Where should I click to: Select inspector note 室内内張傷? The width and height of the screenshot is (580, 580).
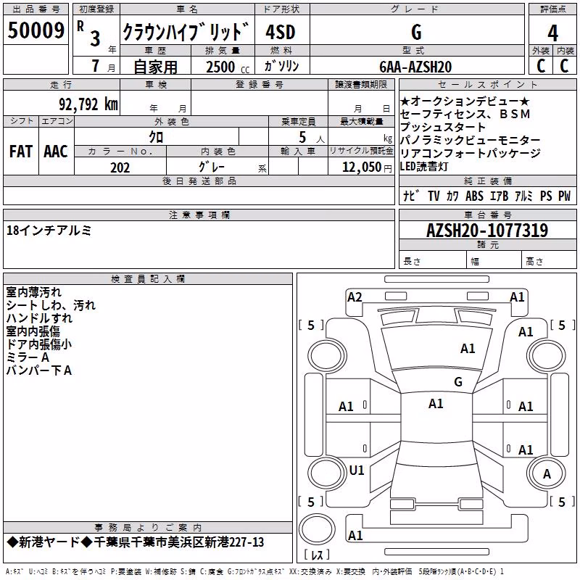pos(33,331)
